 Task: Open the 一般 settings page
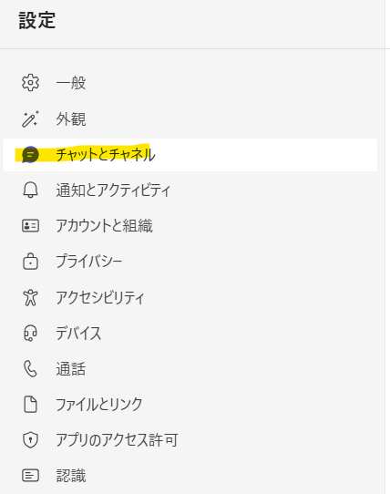(190, 83)
